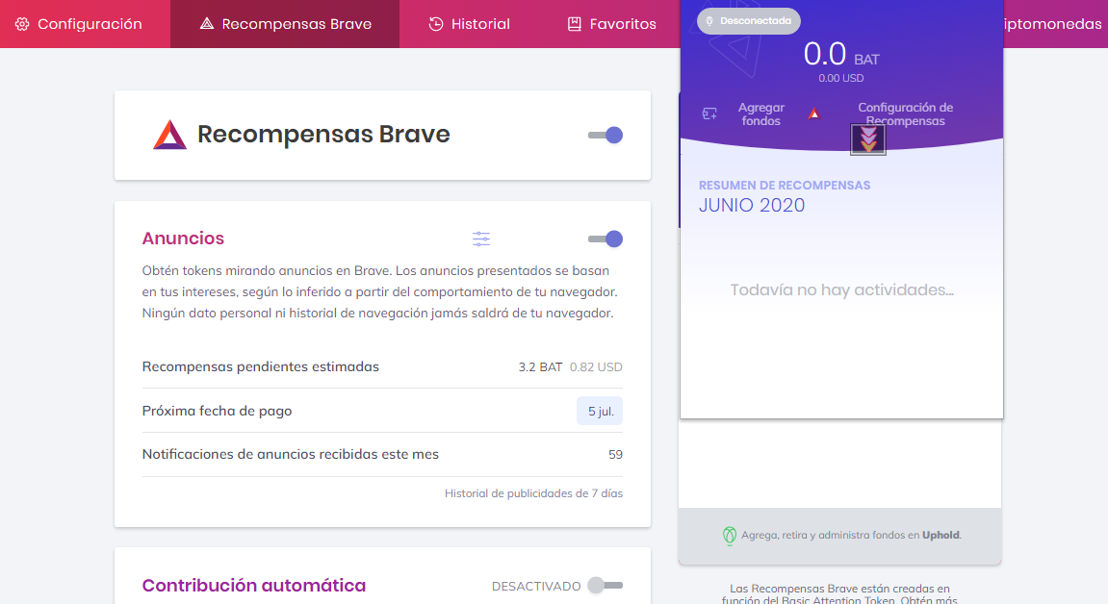
Task: Click Todavía no hay actividades message
Action: click(841, 290)
